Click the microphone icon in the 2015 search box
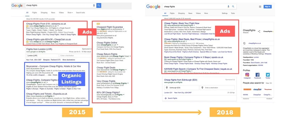 point(94,5)
